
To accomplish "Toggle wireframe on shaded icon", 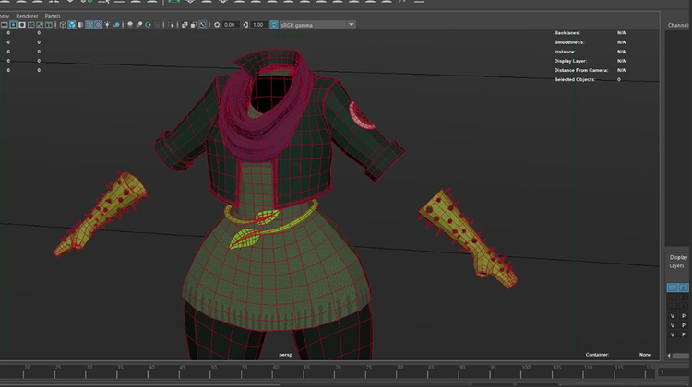I will point(91,25).
